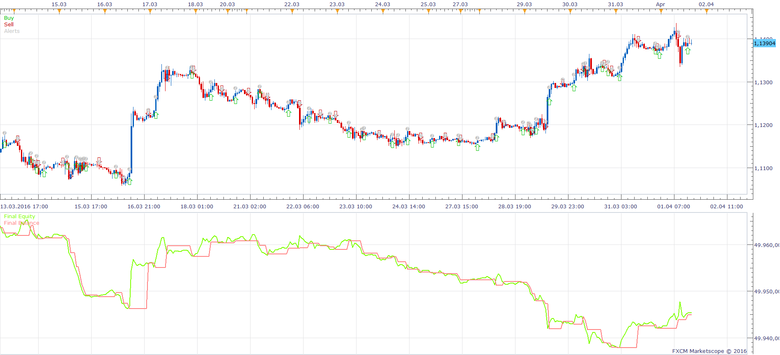Click the orange day marker below 20.03
The height and width of the screenshot is (355, 780).
228,12
